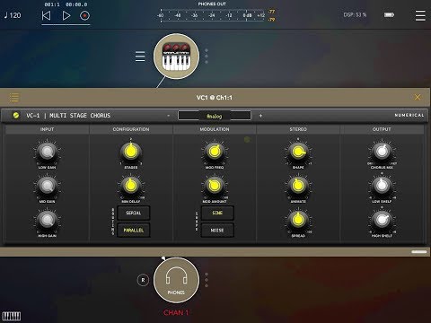
Task: Click the Mod Freq knob
Action: pos(215,152)
